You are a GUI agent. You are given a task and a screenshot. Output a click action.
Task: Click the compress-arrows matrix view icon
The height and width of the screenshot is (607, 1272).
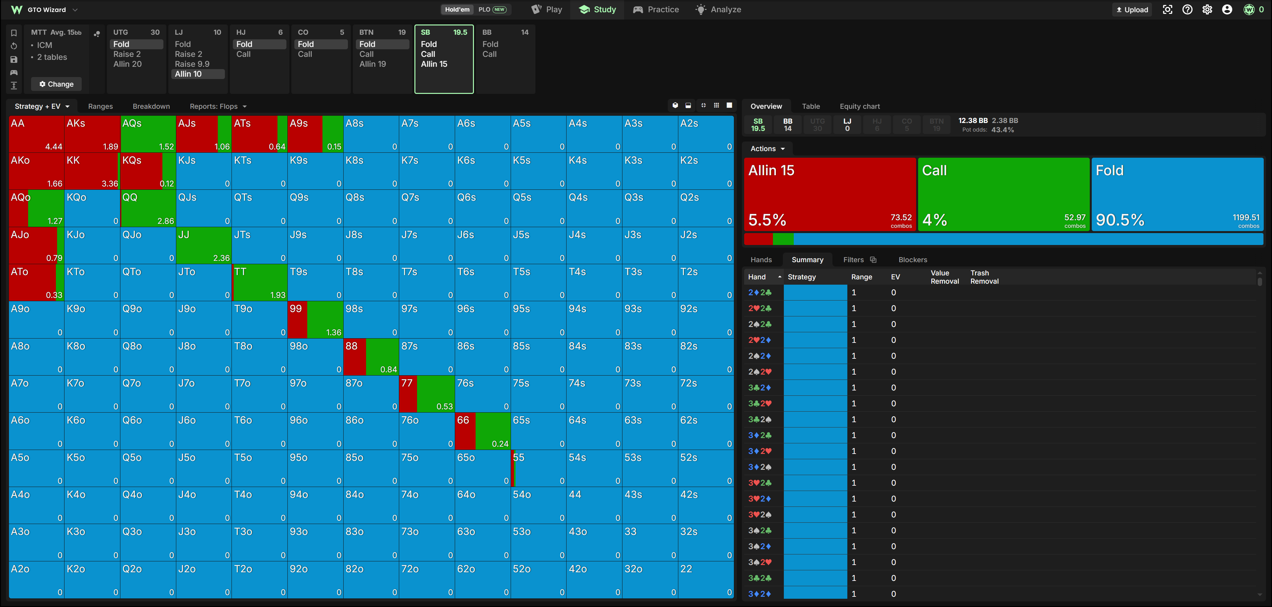pyautogui.click(x=703, y=105)
